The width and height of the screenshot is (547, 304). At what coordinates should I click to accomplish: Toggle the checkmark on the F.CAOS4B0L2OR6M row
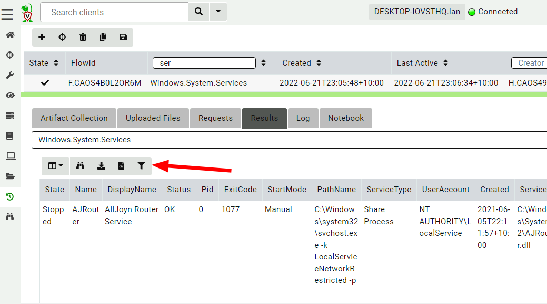click(45, 82)
